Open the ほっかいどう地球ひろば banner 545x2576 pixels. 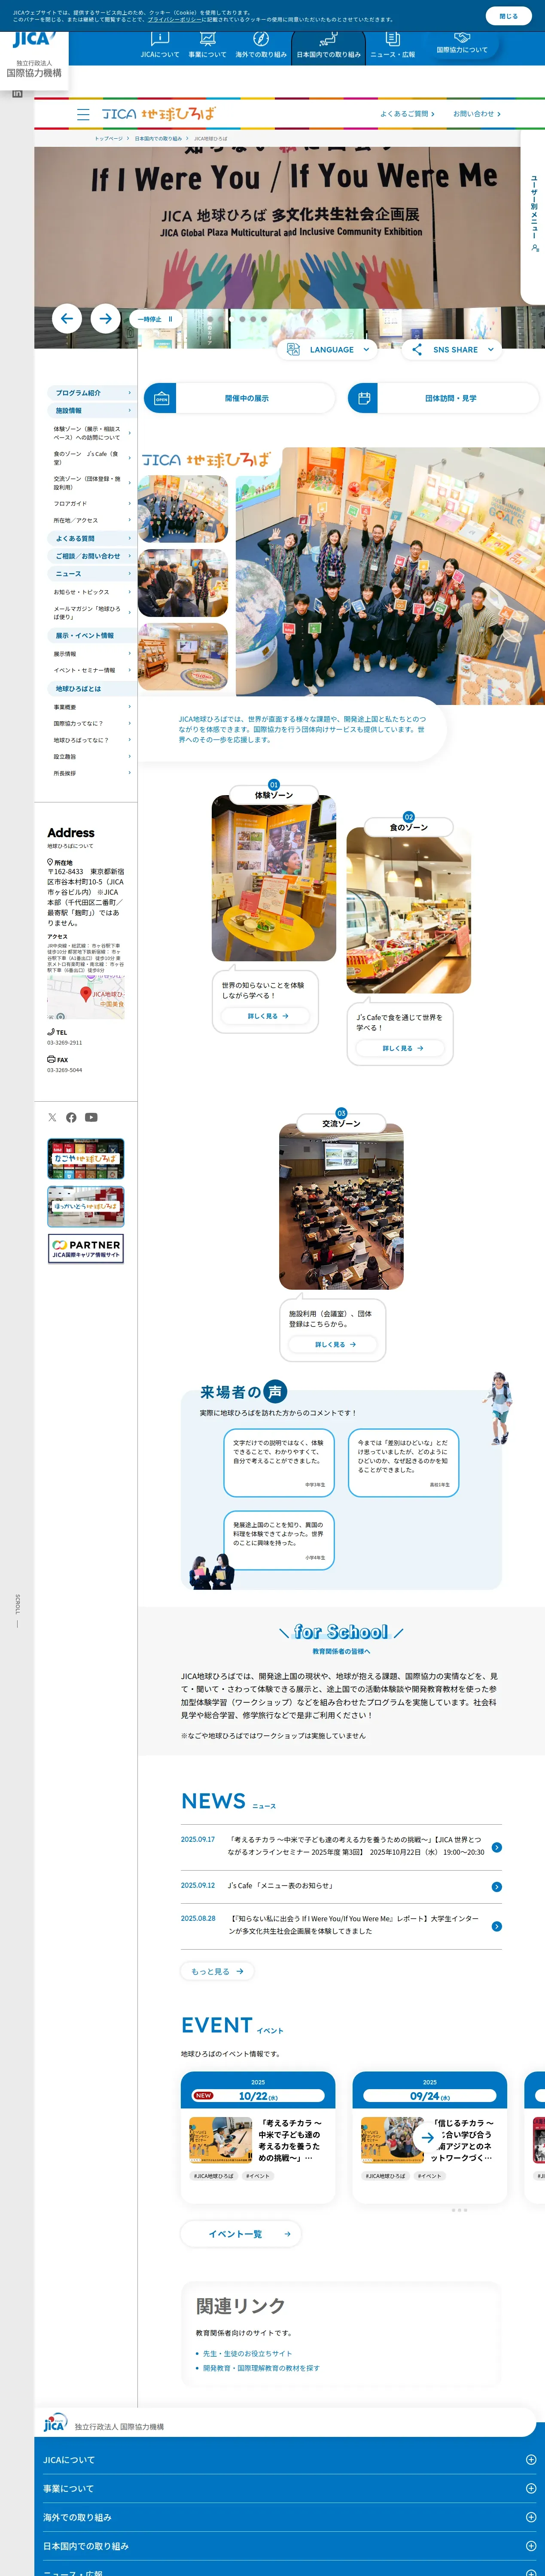tap(86, 1207)
